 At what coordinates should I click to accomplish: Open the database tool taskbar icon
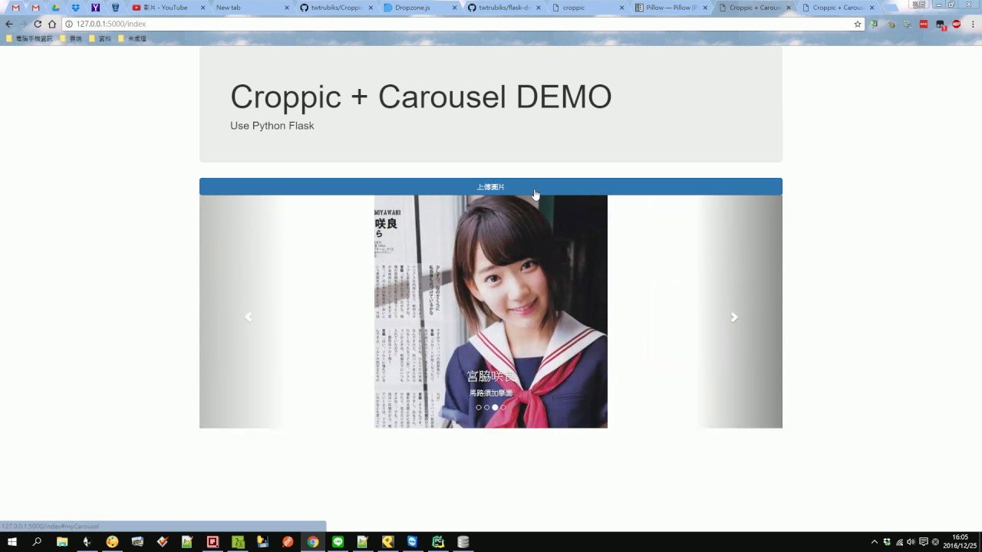tap(463, 542)
